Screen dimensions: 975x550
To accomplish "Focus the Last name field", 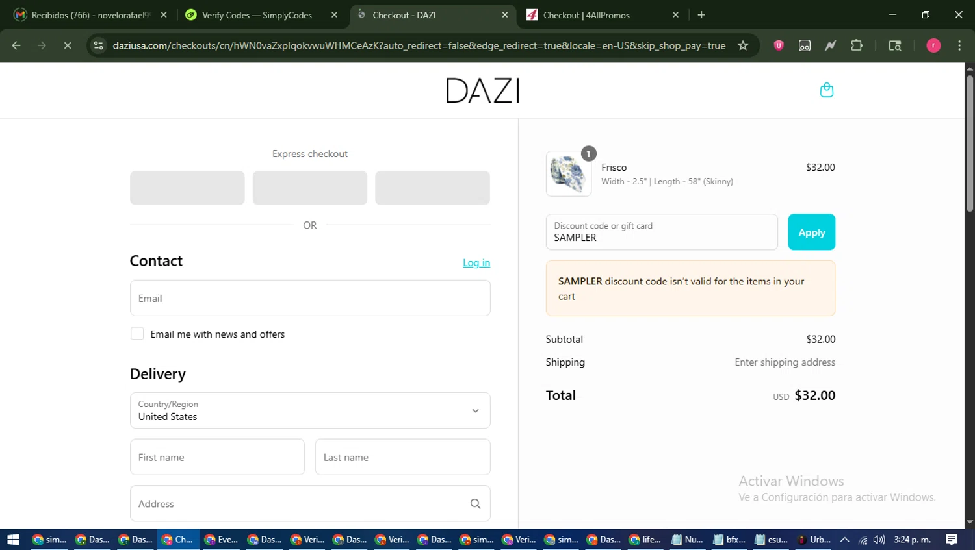I will [403, 457].
